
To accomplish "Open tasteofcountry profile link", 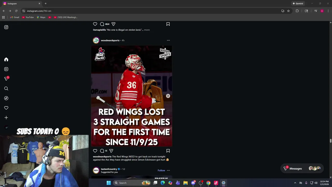I will tap(109, 169).
